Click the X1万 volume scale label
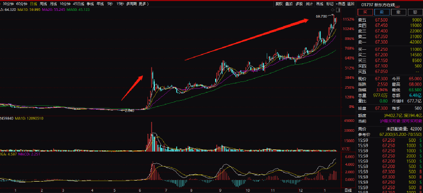Viewport: 423px width, 193px height. click(346, 149)
